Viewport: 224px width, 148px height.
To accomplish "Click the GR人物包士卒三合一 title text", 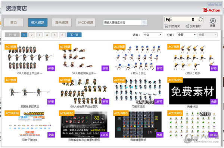I will click(30, 73).
